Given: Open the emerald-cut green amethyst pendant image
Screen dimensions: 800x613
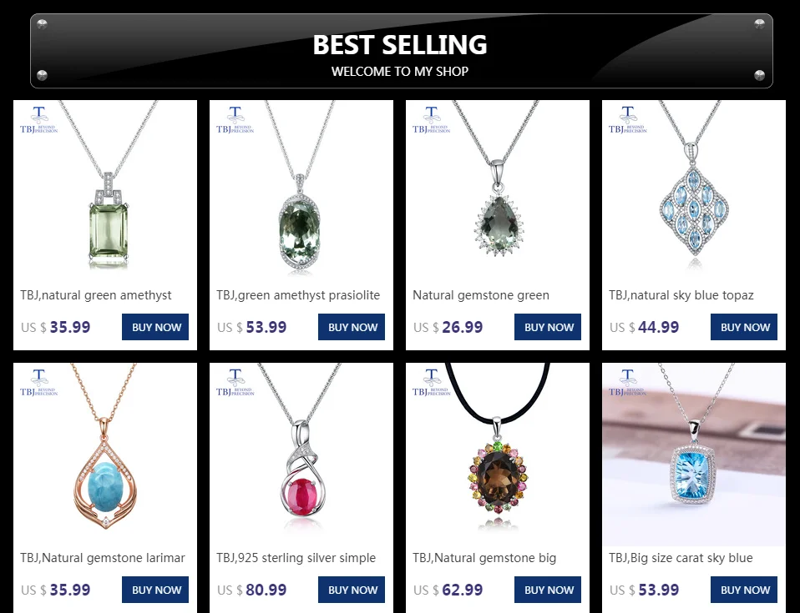Looking at the screenshot, I should tap(105, 192).
